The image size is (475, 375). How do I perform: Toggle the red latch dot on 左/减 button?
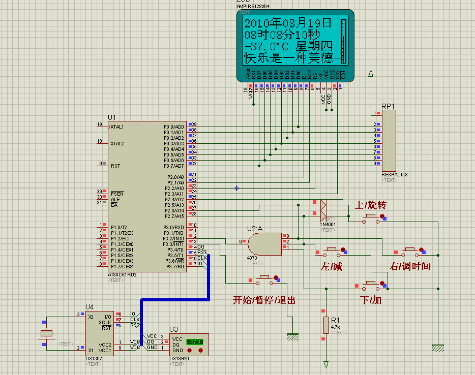point(343,249)
